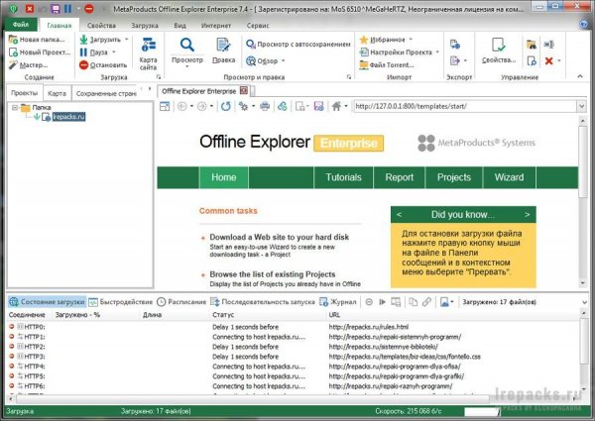Screen dimensions: 595x421
Task: Click browser print icon
Action: 265,106
